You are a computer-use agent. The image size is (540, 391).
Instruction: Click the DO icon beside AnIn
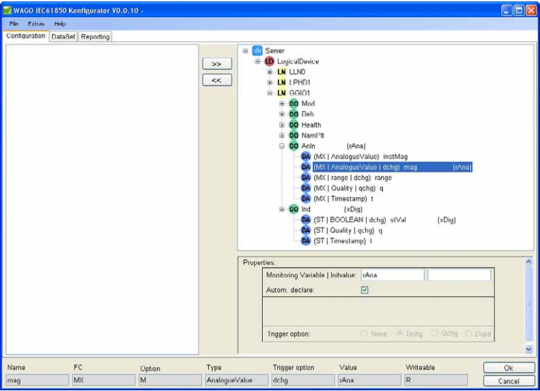(294, 146)
